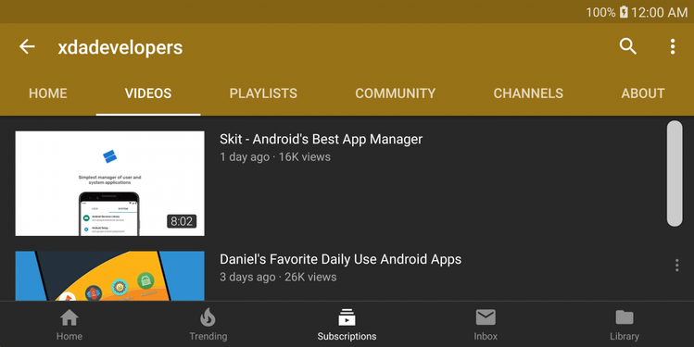Tap the battery icon in status bar
Screen dimensions: 694x347
(624, 12)
